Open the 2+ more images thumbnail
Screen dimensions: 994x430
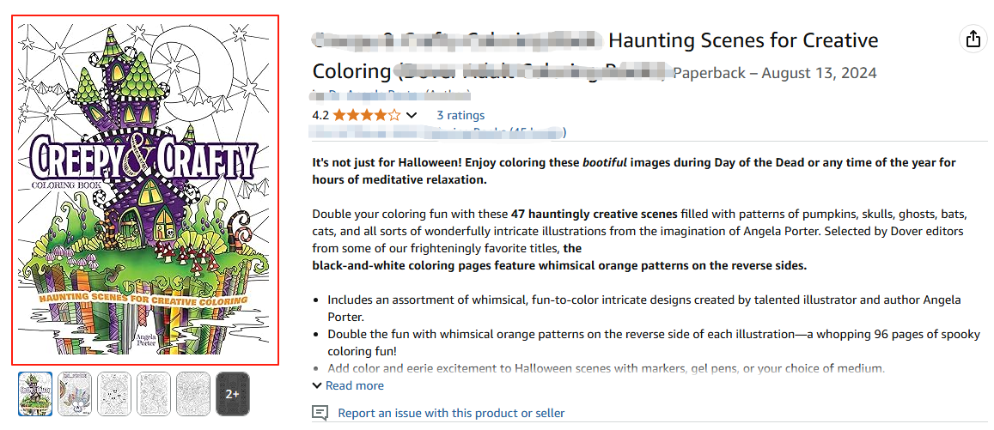[233, 394]
